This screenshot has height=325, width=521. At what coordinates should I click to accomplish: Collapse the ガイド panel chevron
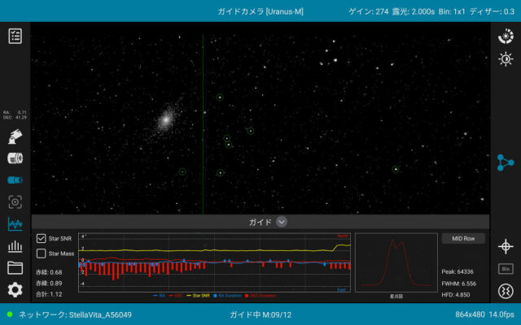coord(282,221)
